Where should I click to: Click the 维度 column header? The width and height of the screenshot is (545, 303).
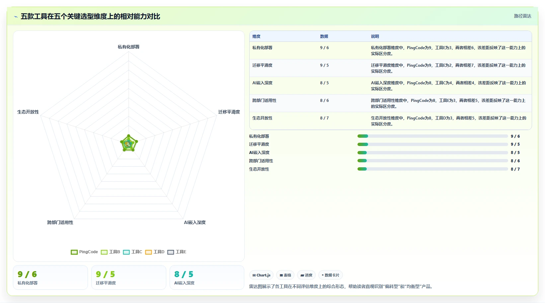point(256,37)
